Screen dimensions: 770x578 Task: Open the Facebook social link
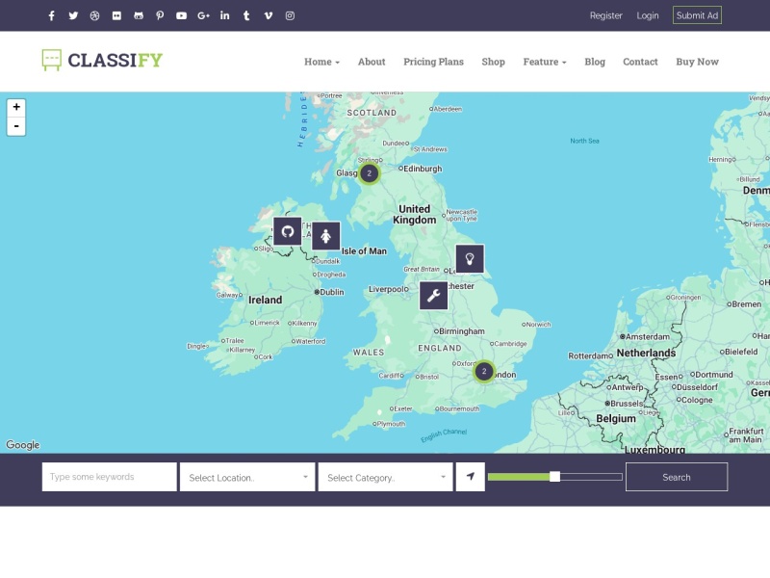click(x=52, y=15)
